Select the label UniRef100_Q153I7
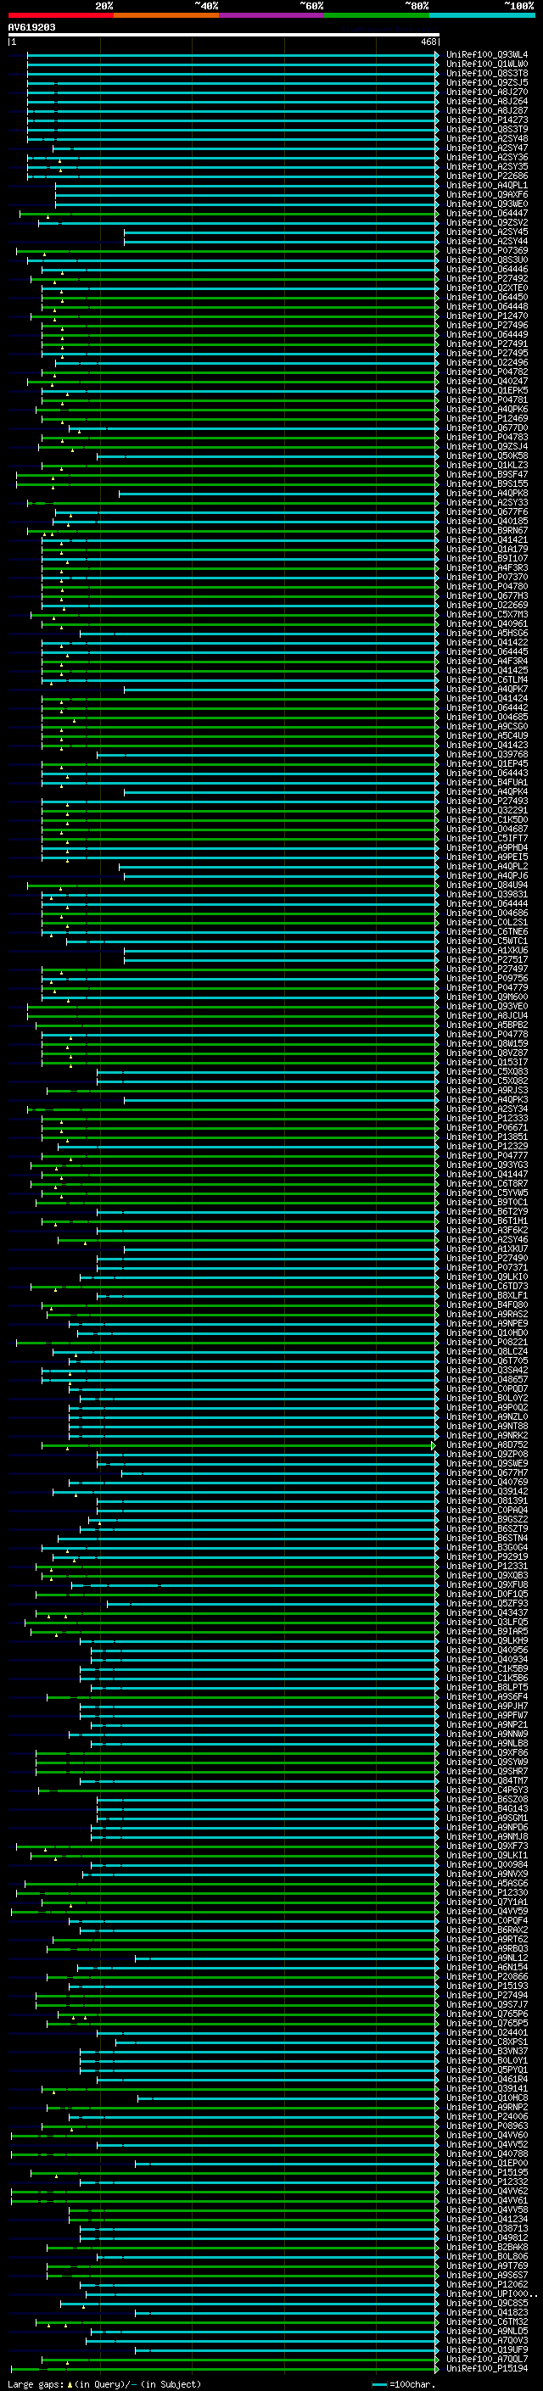This screenshot has width=543, height=2391. tap(487, 1062)
